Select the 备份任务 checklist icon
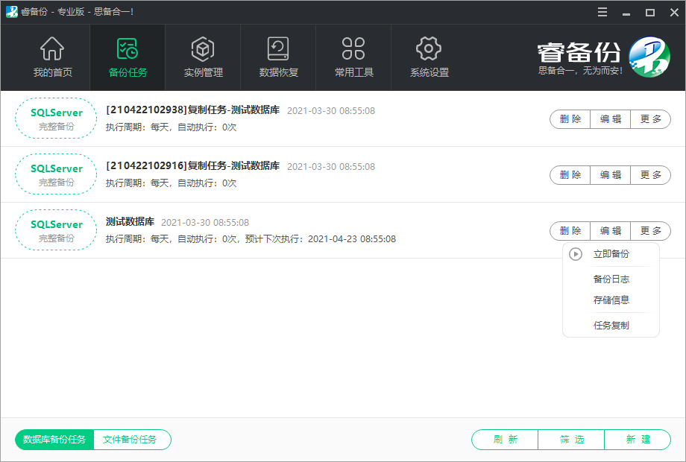Viewport: 686px width, 462px height. [128, 48]
